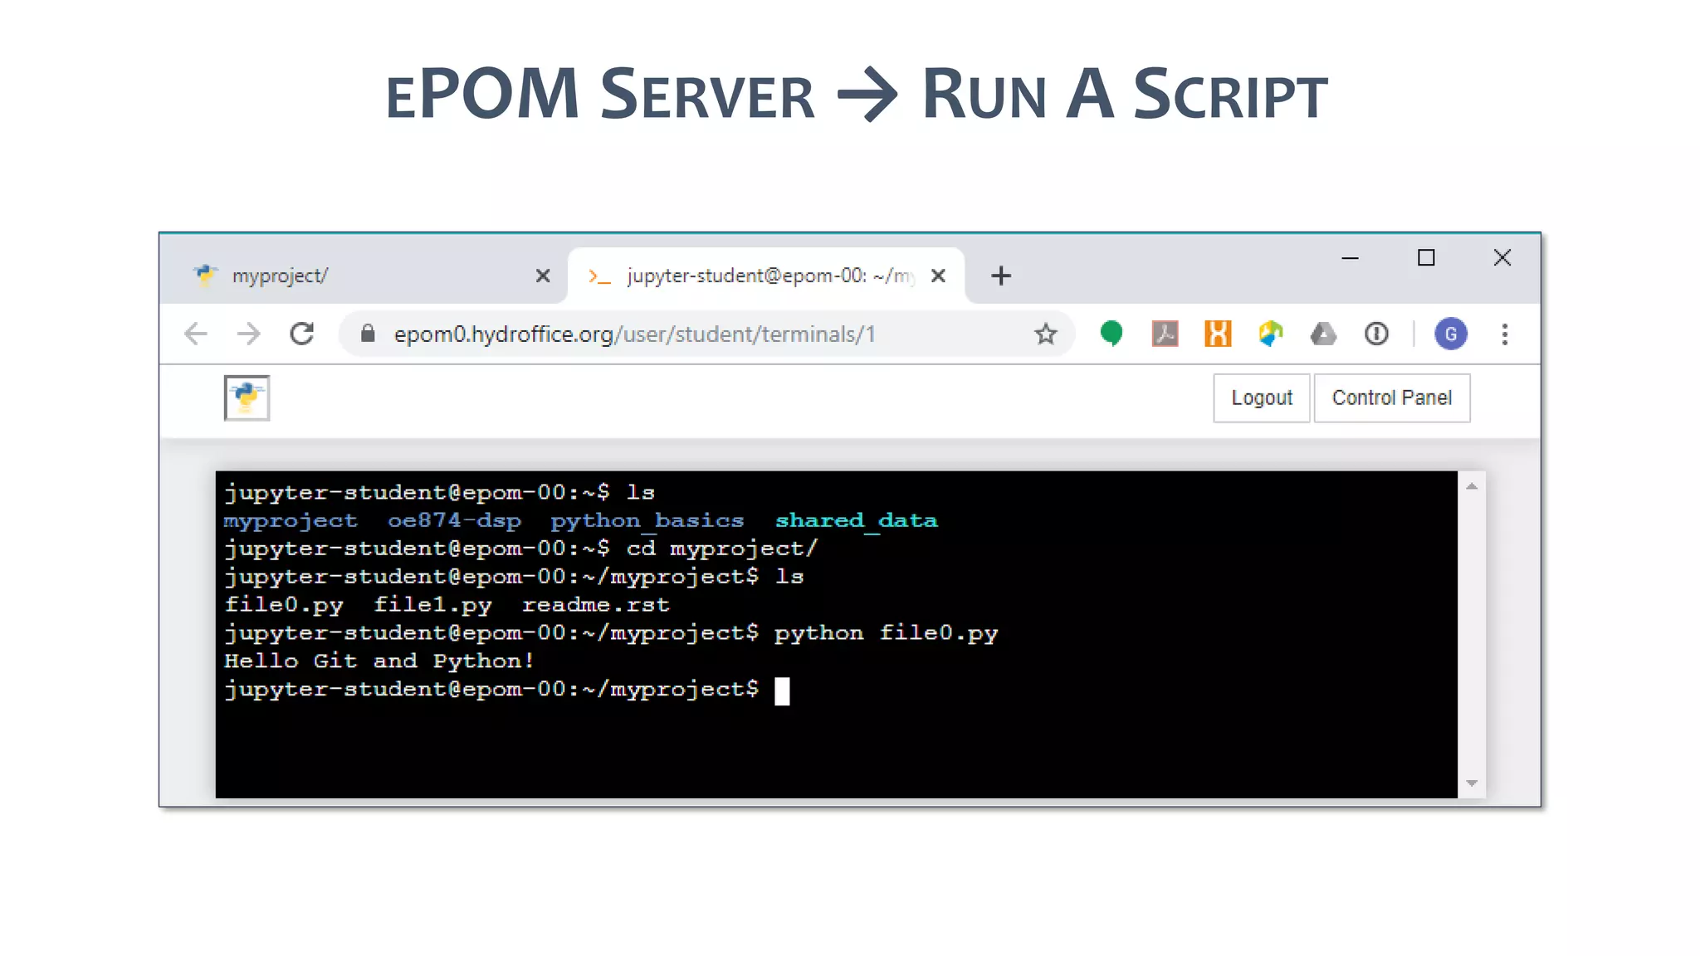Close the myproject/ tab
The height and width of the screenshot is (956, 1700).
pos(543,276)
